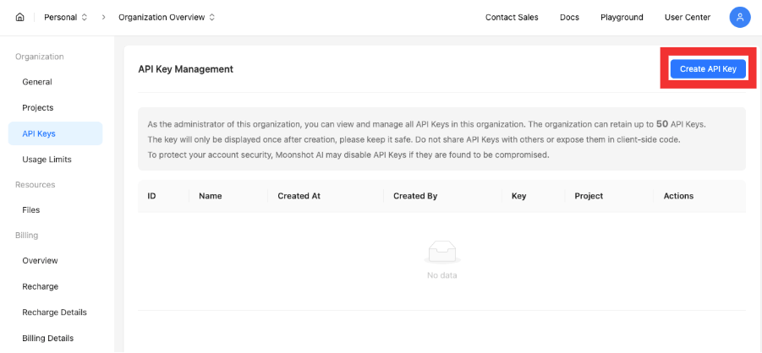The width and height of the screenshot is (762, 353).
Task: View Recharge Details page
Action: pyautogui.click(x=54, y=312)
